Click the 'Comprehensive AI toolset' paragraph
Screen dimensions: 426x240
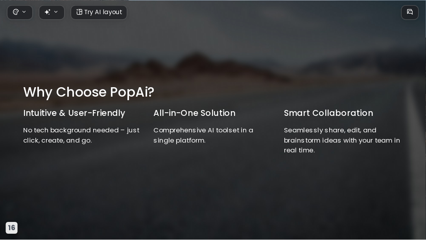(x=203, y=136)
